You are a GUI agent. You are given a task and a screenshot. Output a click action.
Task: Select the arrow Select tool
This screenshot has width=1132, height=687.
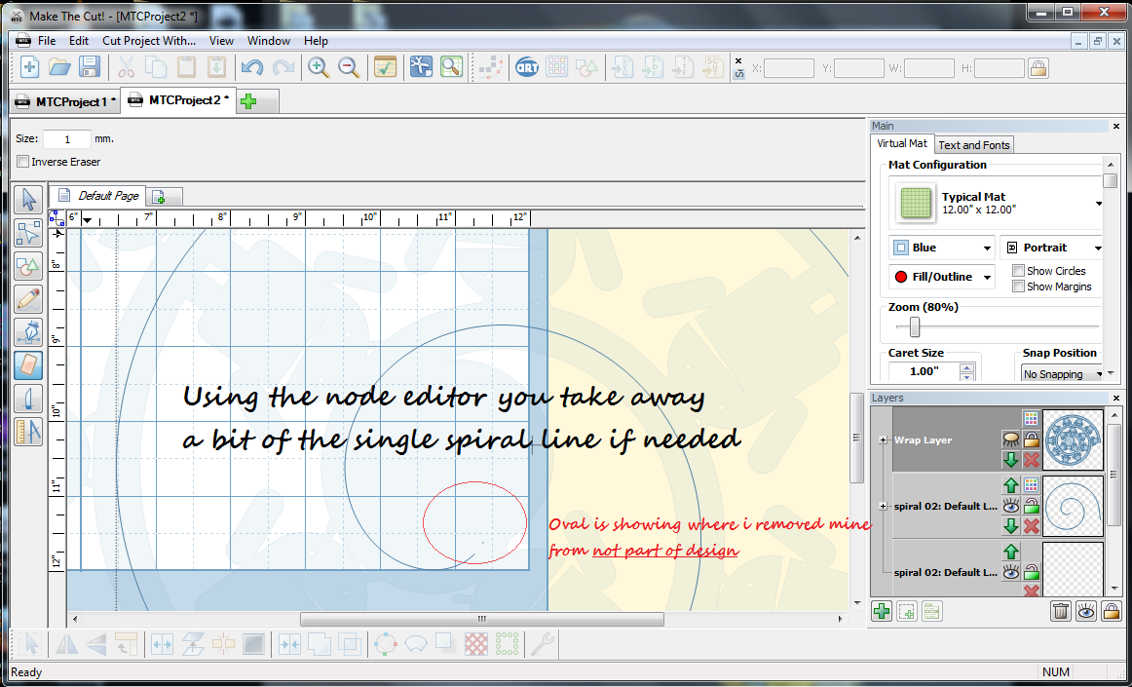click(x=28, y=200)
